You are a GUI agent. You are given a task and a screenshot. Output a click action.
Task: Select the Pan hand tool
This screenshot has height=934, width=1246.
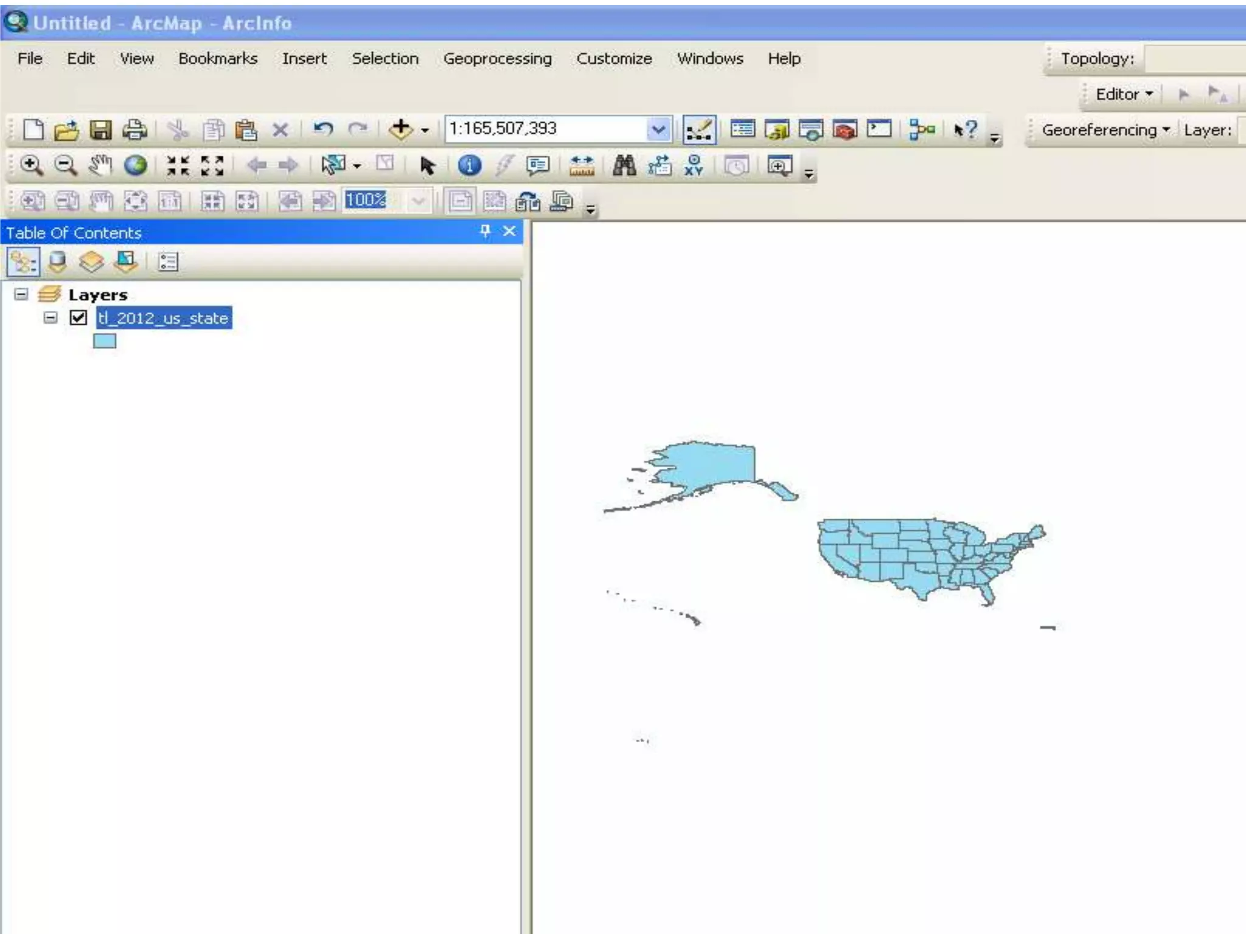coord(100,165)
